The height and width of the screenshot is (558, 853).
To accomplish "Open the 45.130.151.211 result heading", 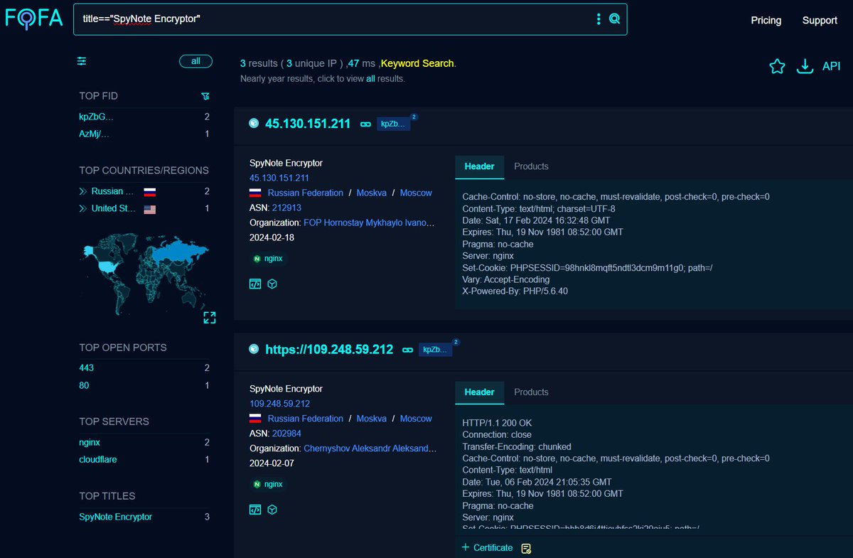I will (308, 124).
